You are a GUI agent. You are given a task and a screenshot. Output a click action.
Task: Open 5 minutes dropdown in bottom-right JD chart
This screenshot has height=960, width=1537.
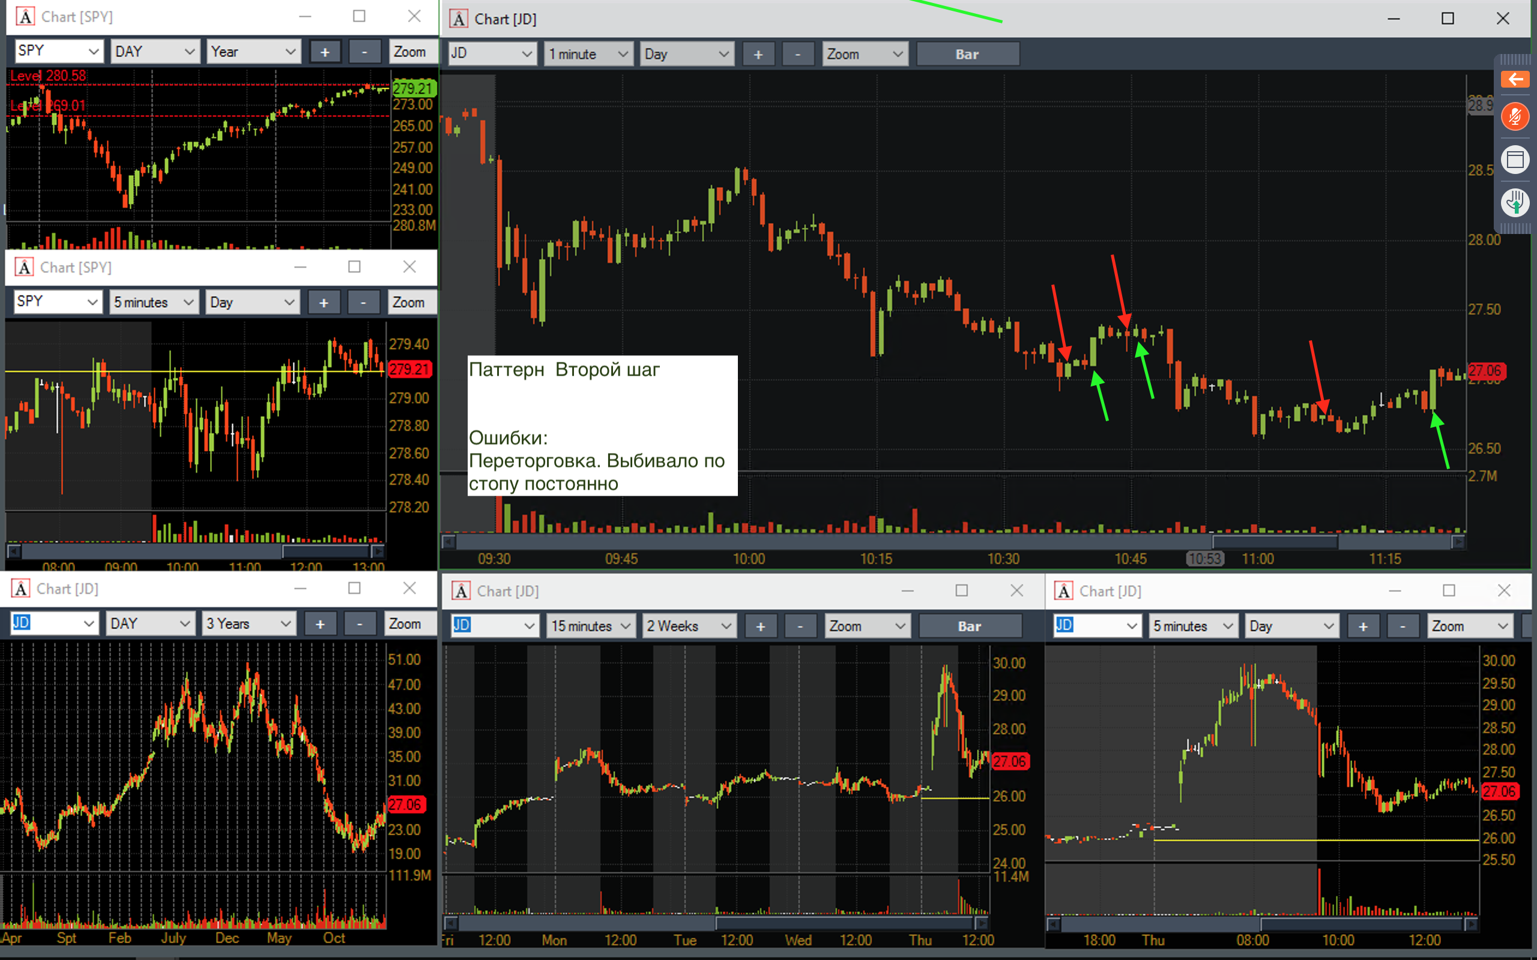click(1194, 626)
